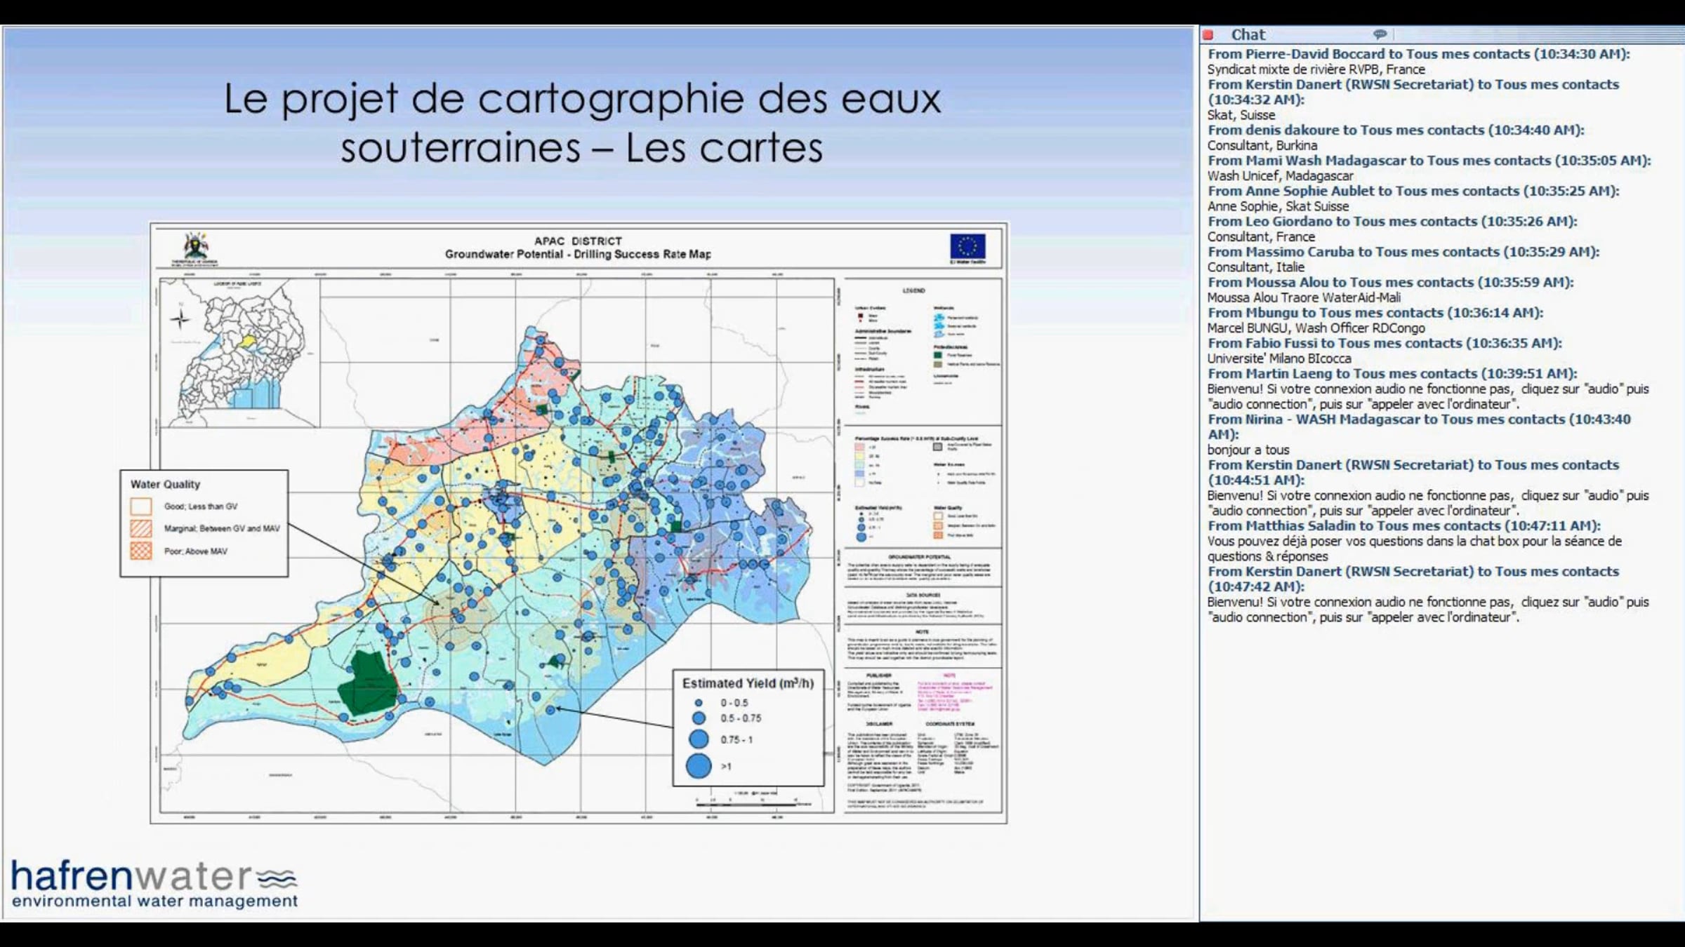Click the Marginal water quality hatched swatch
The width and height of the screenshot is (1685, 947).
click(140, 528)
